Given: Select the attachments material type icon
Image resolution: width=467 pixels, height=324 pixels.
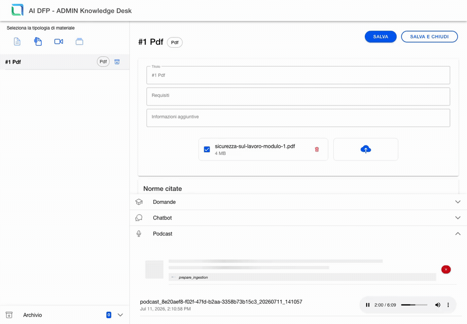Looking at the screenshot, I should coord(38,41).
